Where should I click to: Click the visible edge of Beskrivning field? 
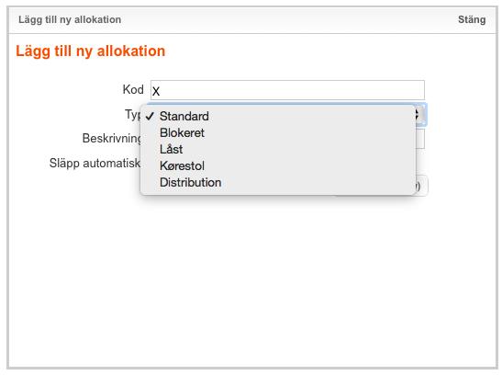(420, 139)
